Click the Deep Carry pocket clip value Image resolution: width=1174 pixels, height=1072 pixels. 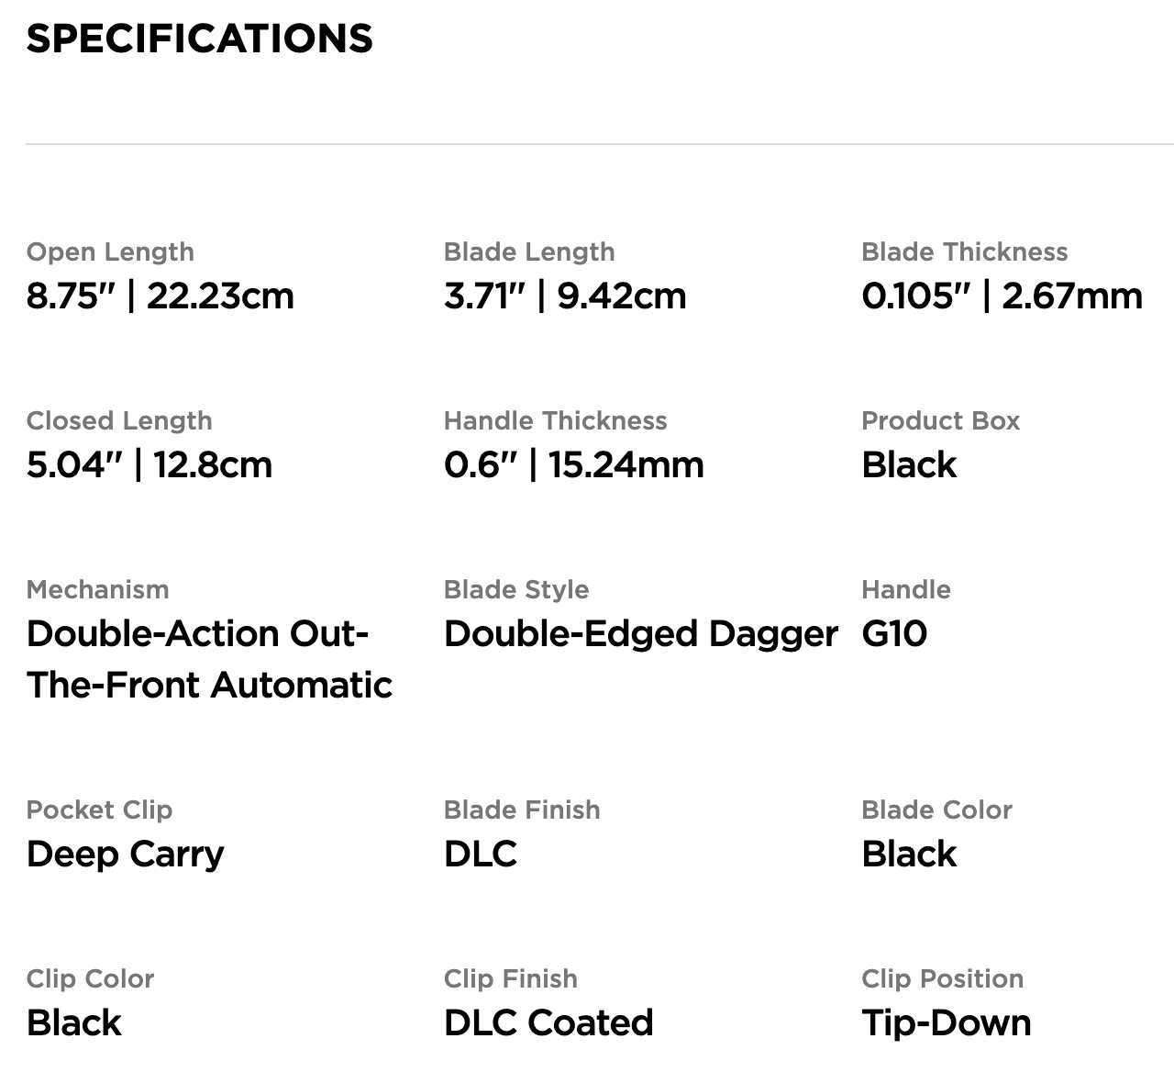(125, 854)
